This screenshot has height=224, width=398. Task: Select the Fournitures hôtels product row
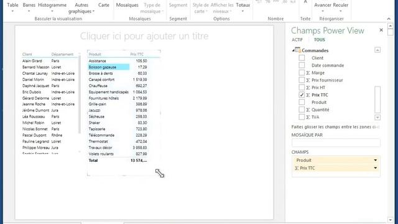[x=104, y=98]
